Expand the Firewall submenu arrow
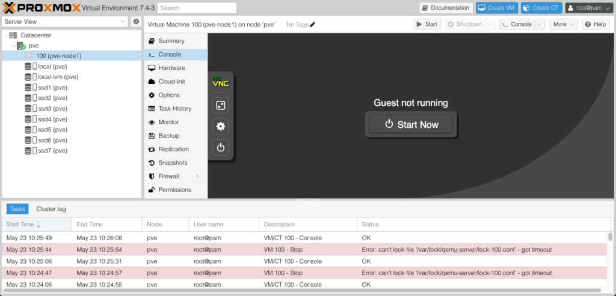The height and width of the screenshot is (296, 616). pyautogui.click(x=198, y=177)
